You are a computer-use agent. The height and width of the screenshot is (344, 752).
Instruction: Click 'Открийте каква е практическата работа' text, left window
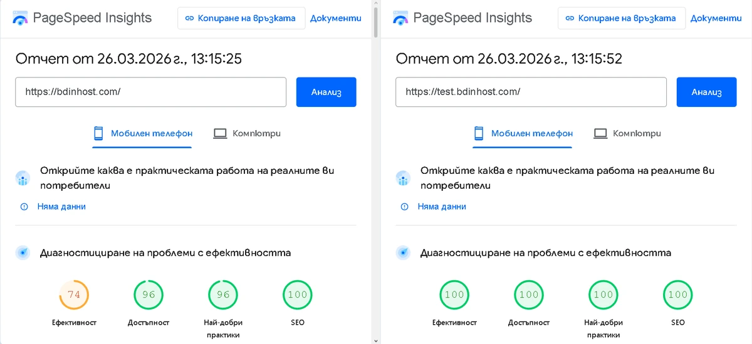point(187,178)
